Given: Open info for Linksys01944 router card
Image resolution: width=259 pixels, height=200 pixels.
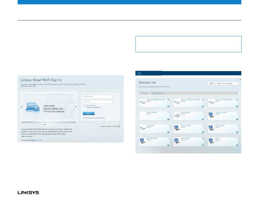Looking at the screenshot, I should coord(203,119).
